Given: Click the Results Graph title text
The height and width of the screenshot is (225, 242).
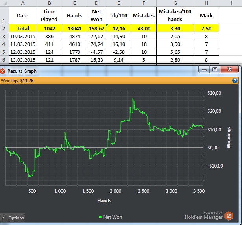Looking at the screenshot, I should pos(22,71).
